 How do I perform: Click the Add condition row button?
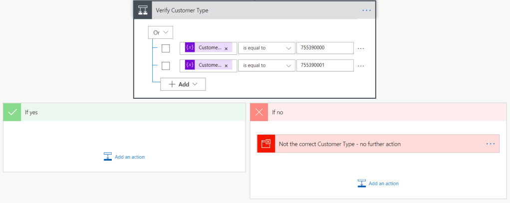tap(183, 84)
